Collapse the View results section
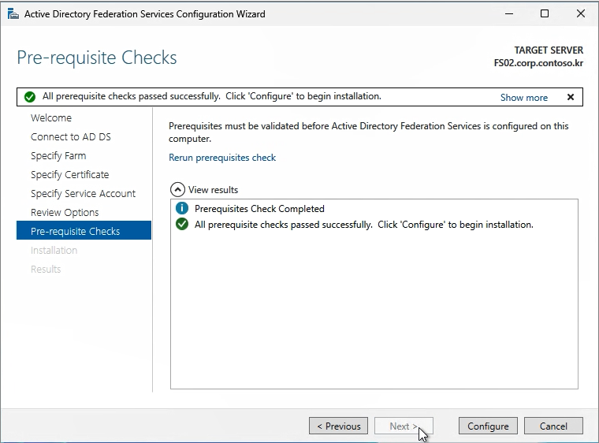Viewport: 599px width, 443px height. [177, 190]
